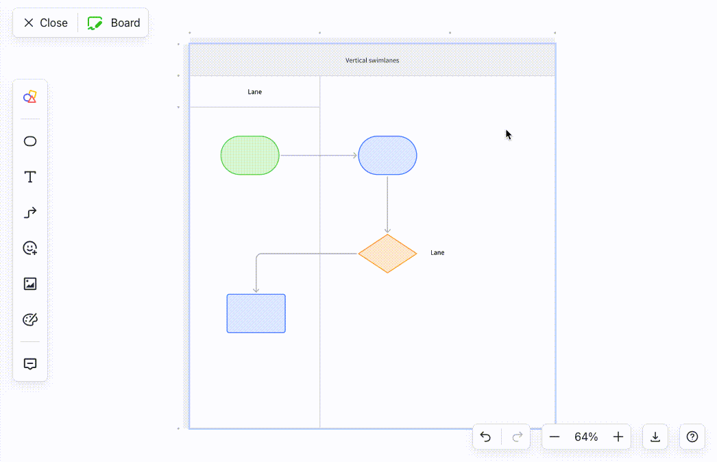
Task: Open the color palette tool
Action: coord(29,319)
